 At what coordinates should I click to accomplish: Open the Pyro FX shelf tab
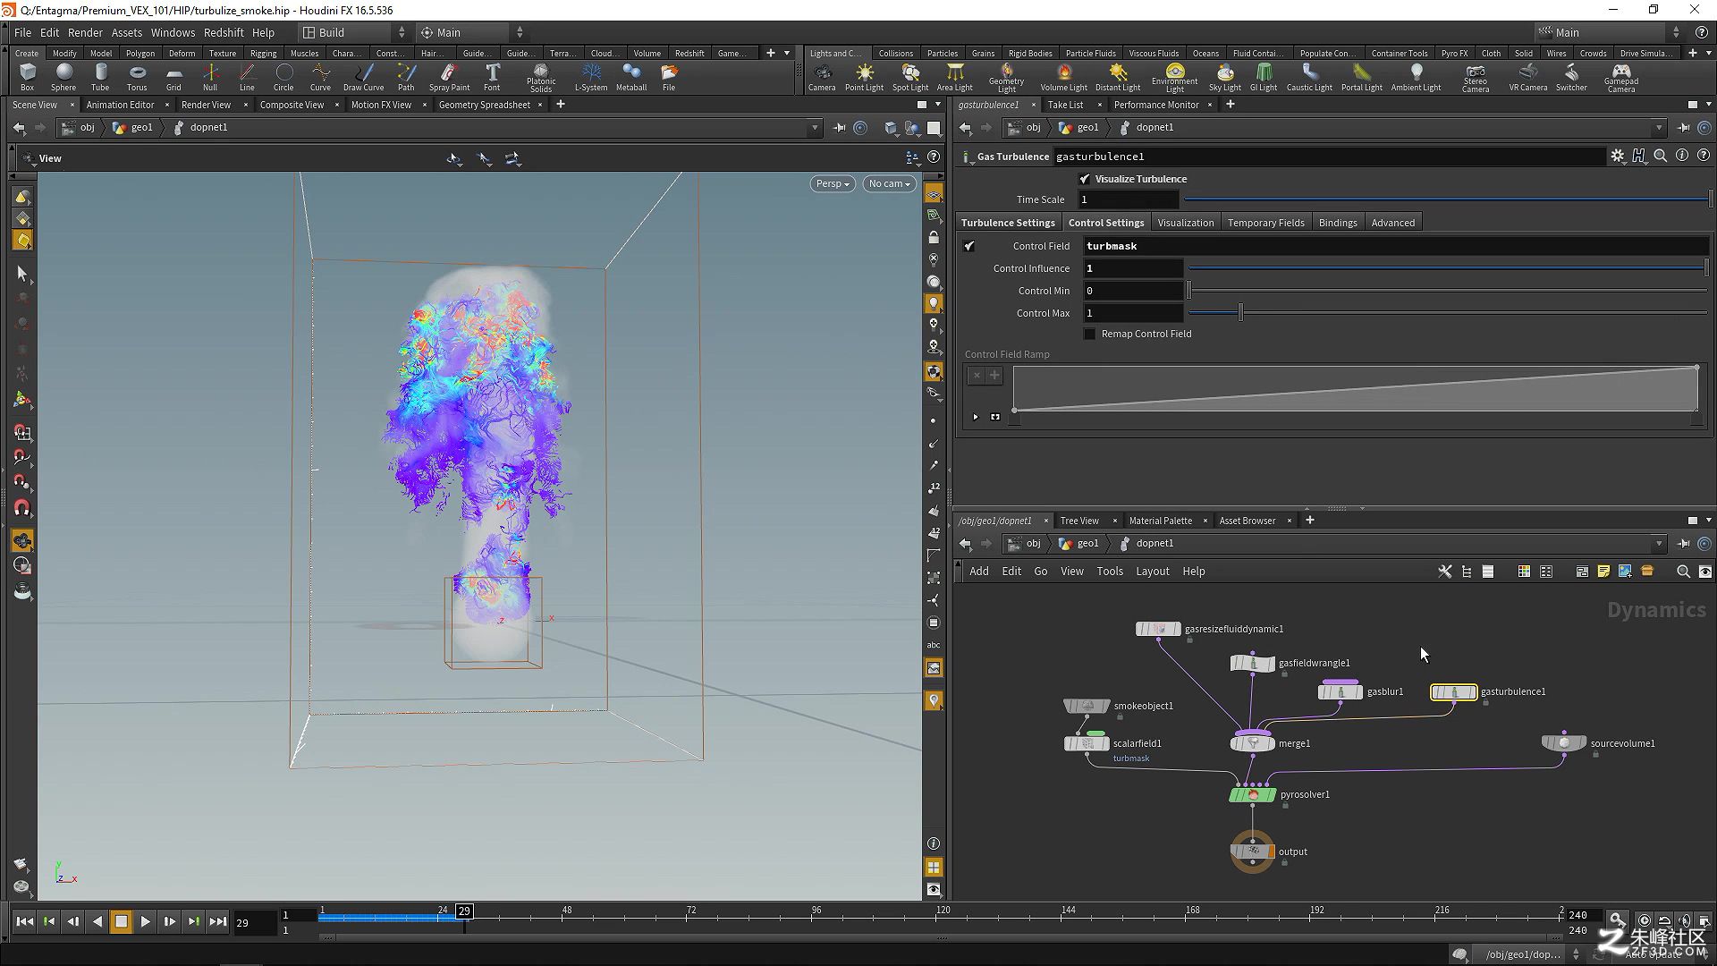[x=1455, y=54]
